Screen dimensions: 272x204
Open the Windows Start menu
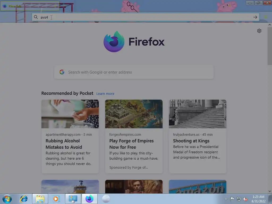[x=7, y=199]
